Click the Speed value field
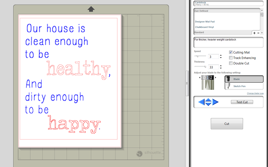Viewport: 268px width, 167px height. tap(214, 56)
